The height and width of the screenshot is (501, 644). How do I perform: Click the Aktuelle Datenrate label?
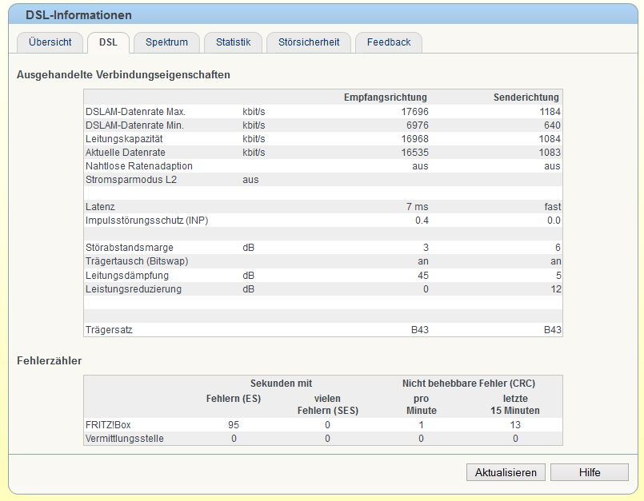[x=126, y=153]
